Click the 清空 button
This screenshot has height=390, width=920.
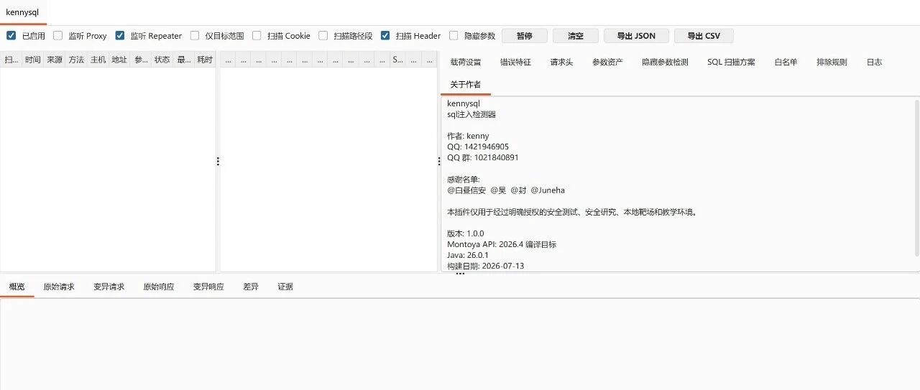pos(576,36)
